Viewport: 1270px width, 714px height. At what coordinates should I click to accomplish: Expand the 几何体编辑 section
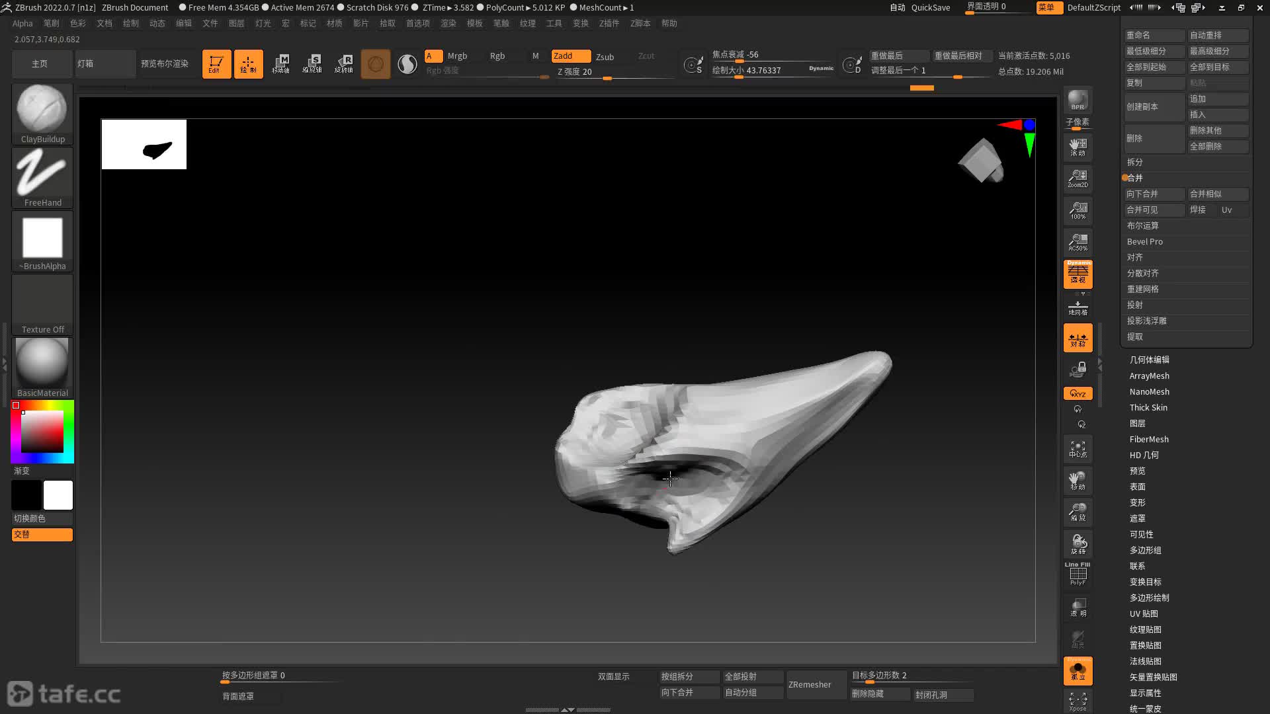coord(1149,360)
